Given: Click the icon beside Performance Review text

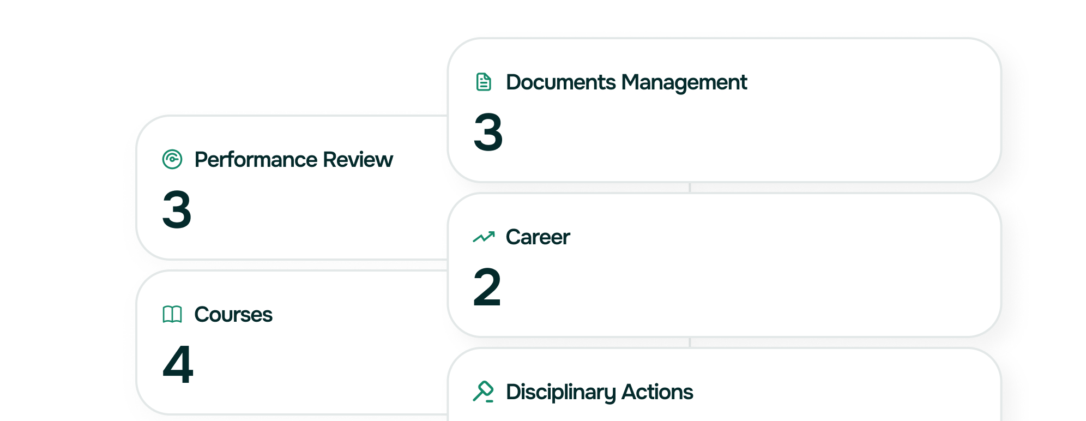Looking at the screenshot, I should click(171, 160).
